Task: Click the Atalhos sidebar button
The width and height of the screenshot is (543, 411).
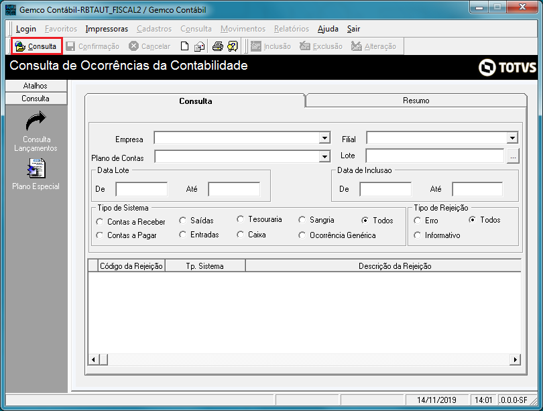Action: [36, 86]
